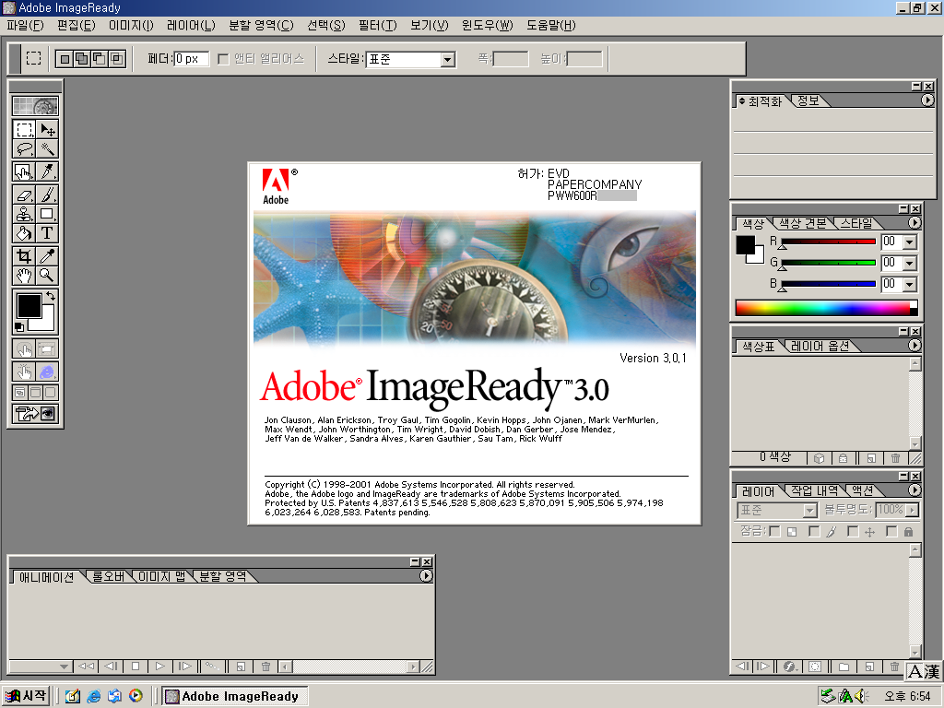Image resolution: width=944 pixels, height=708 pixels.
Task: Click Preview in Default Browser icon
Action: (x=47, y=372)
